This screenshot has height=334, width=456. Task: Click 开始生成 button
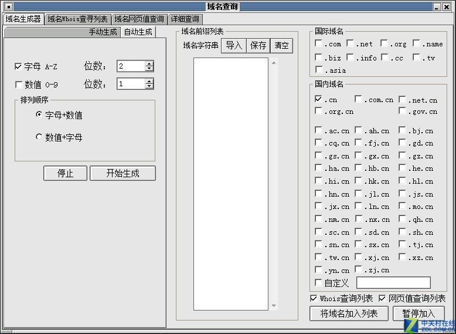tap(122, 173)
